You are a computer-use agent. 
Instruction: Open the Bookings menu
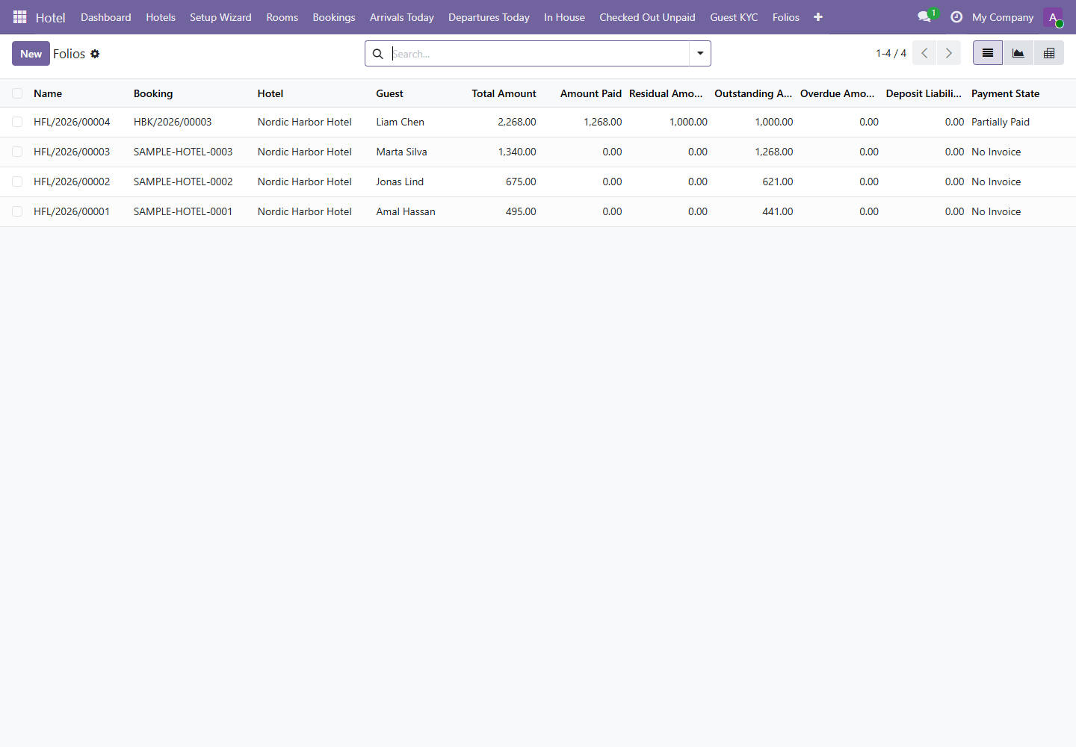334,17
